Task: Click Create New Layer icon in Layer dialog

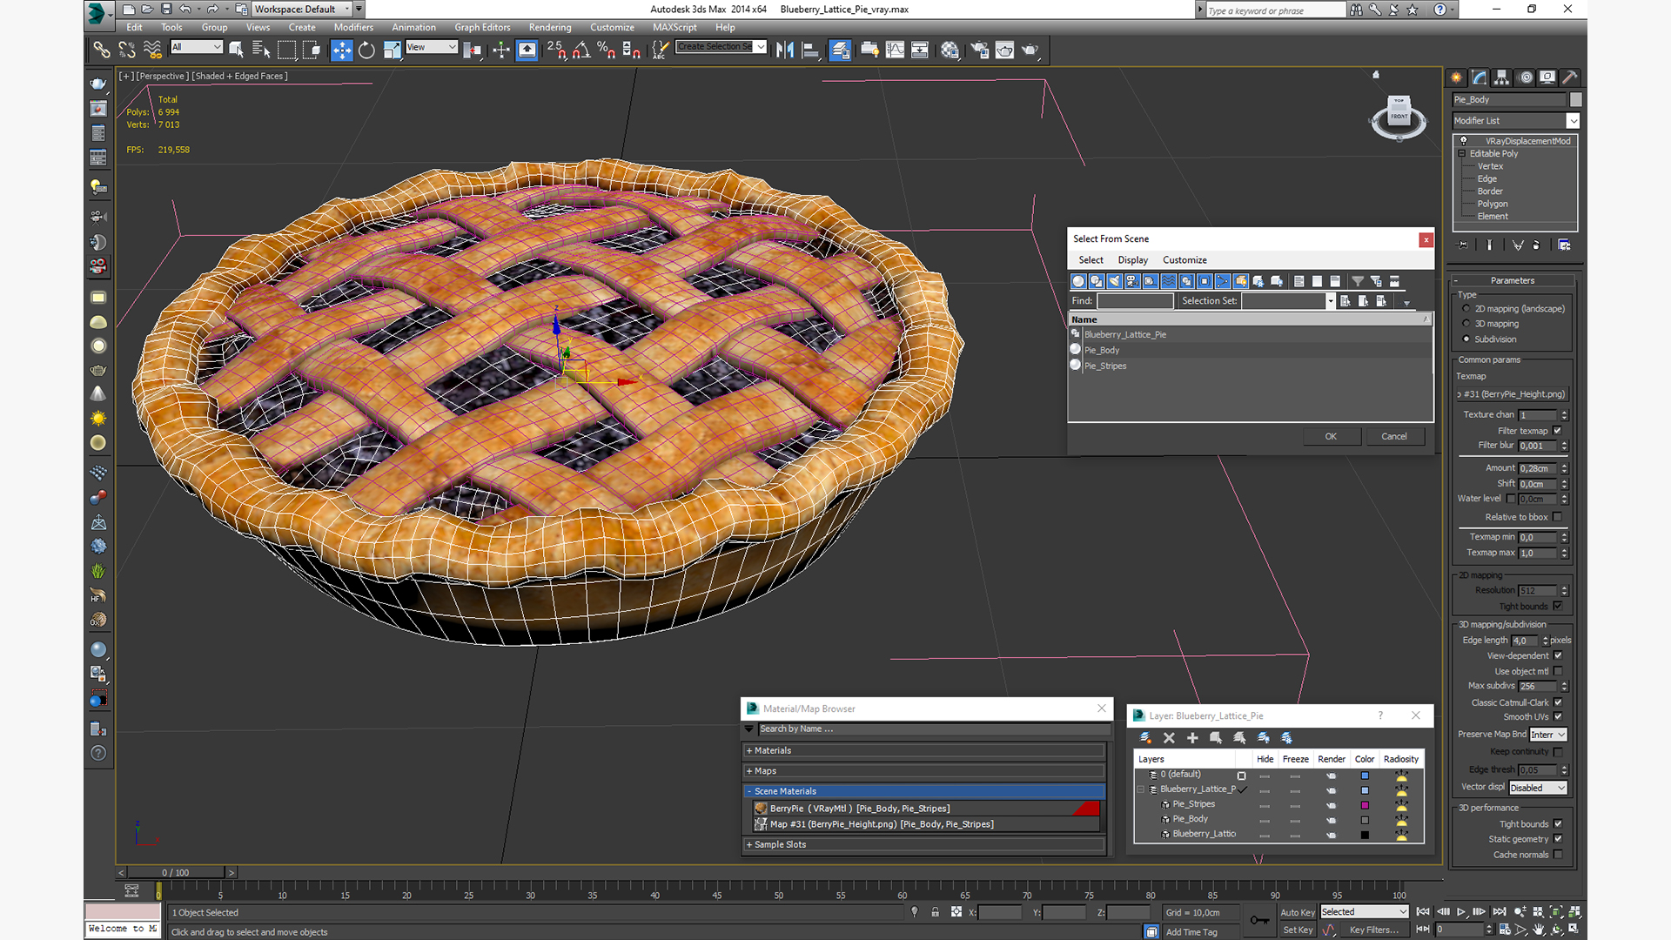Action: [1145, 737]
